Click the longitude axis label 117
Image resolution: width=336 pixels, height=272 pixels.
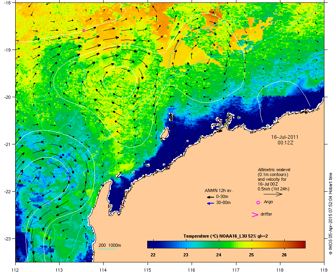pyautogui.click(x=236, y=270)
